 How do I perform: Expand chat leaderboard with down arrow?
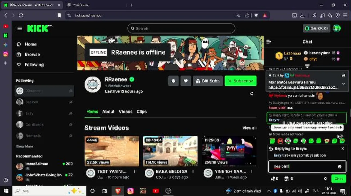(x=307, y=66)
